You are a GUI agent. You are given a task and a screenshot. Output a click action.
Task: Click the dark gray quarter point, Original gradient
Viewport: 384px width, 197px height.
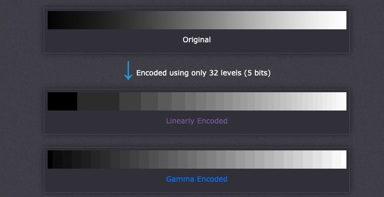coord(122,20)
